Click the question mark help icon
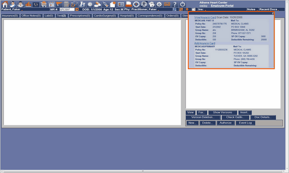289x173 pixels. pyautogui.click(x=175, y=4)
